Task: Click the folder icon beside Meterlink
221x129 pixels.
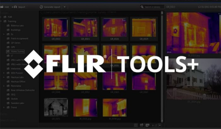Action: 8,68
